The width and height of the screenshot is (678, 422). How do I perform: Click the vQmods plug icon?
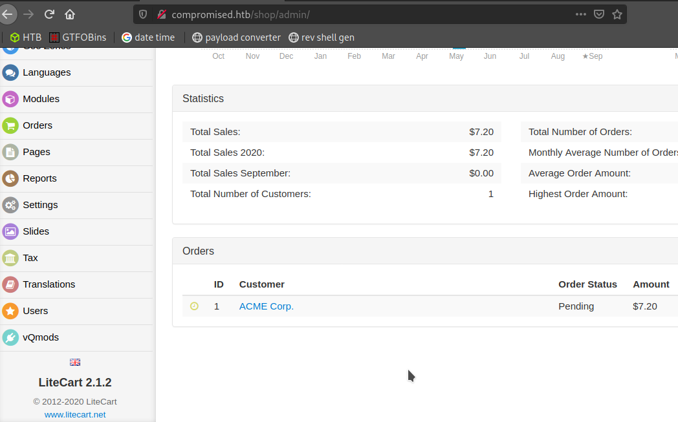[x=10, y=337]
